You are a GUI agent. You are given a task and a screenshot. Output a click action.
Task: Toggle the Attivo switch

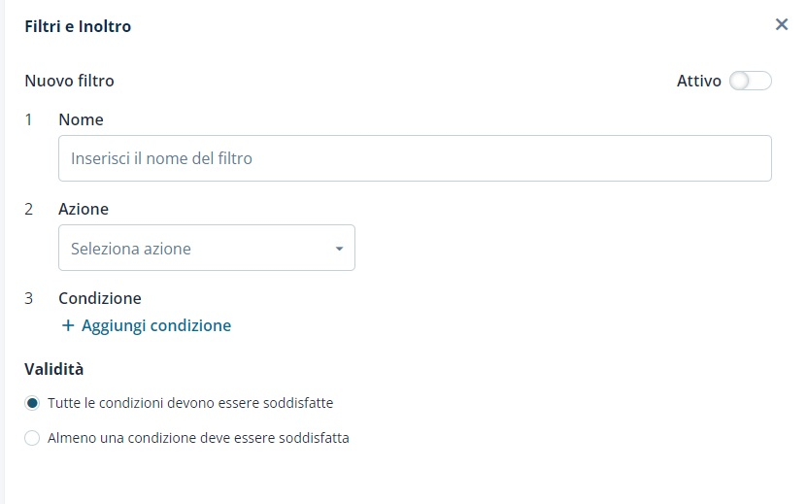click(x=751, y=82)
